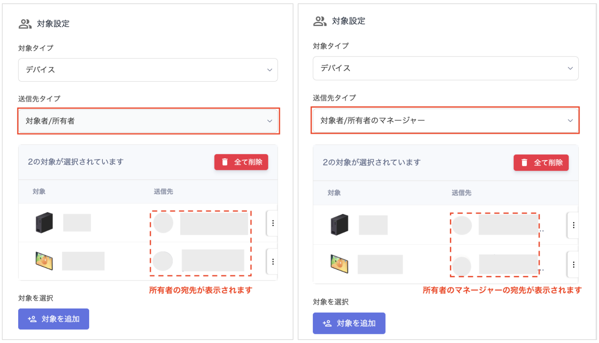Screen dimensions: 599x343
Task: Open three-dot menu for tablet row, left panel
Action: pyautogui.click(x=273, y=261)
